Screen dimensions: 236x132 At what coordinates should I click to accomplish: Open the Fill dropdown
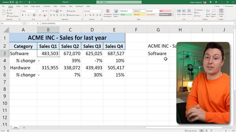click(x=197, y=13)
